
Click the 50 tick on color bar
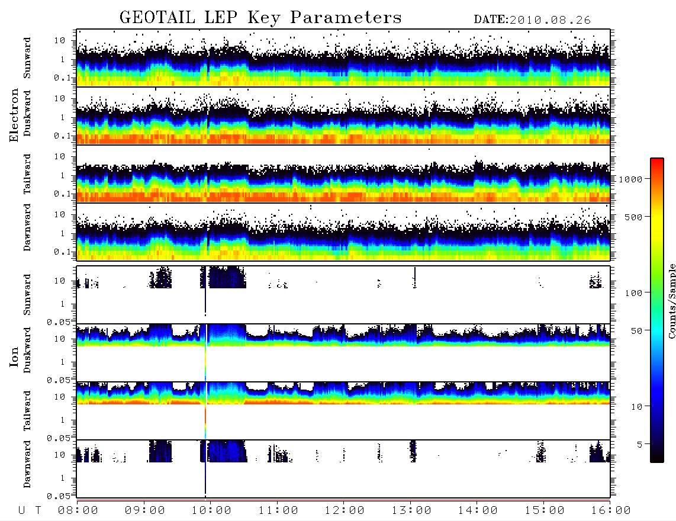click(x=636, y=331)
